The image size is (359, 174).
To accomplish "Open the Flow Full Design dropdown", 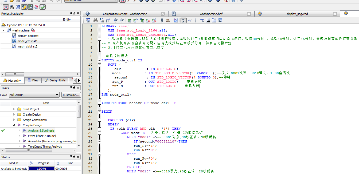I will pyautogui.click(x=34, y=95).
